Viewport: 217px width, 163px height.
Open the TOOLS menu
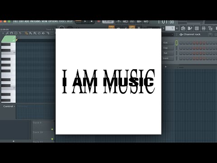pyautogui.click(x=62, y=21)
